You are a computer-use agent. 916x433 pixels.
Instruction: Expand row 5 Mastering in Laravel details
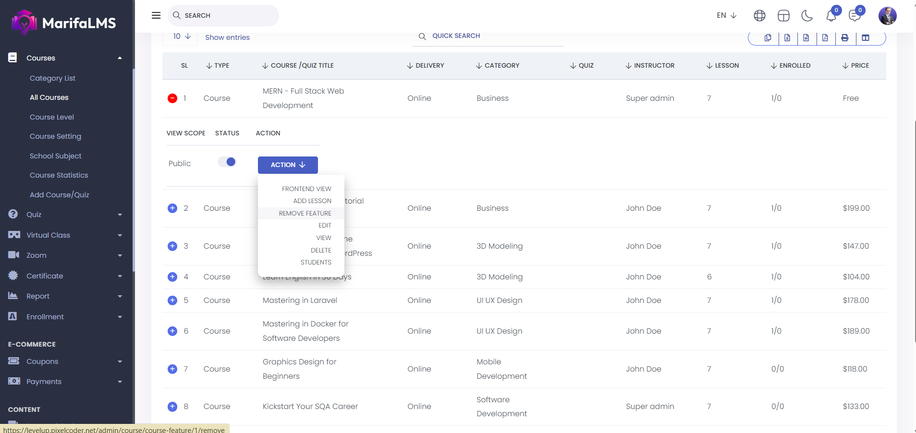[172, 301]
